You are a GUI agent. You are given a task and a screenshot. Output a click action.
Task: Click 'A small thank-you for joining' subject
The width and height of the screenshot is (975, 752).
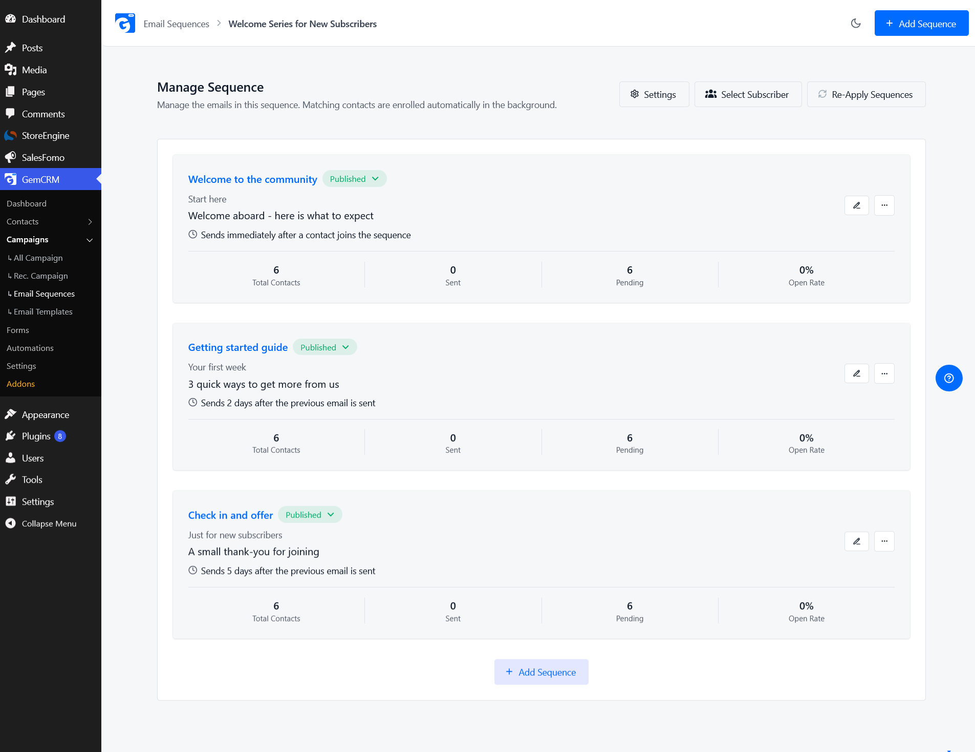tap(253, 552)
